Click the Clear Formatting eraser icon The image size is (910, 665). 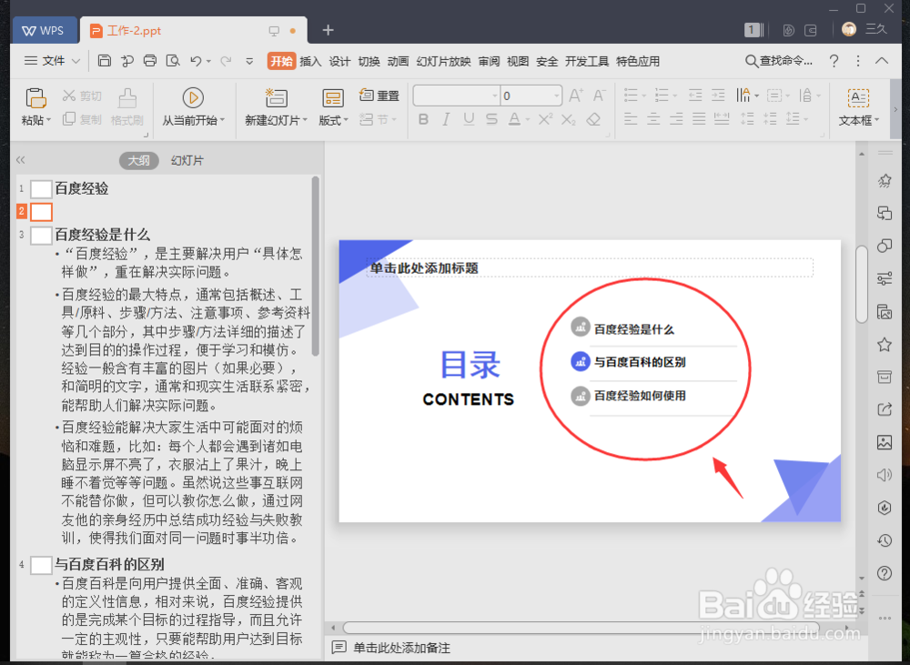click(593, 119)
